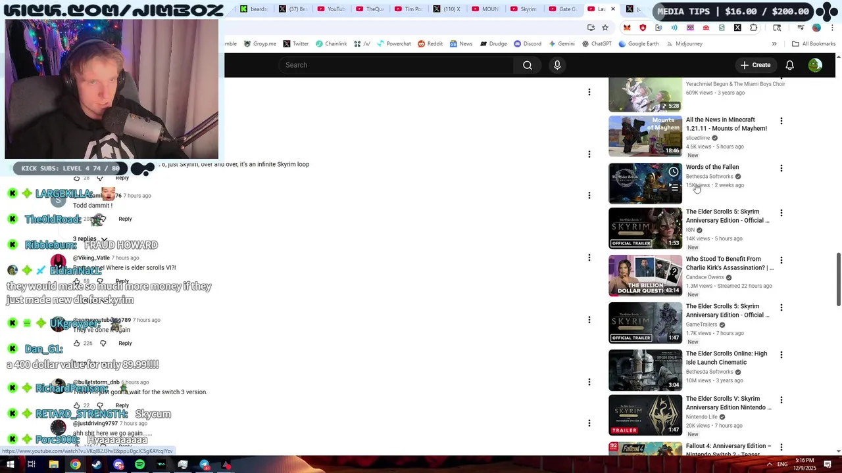Switch to the beards Kick tab
Image resolution: width=842 pixels, height=473 pixels.
pos(254,9)
